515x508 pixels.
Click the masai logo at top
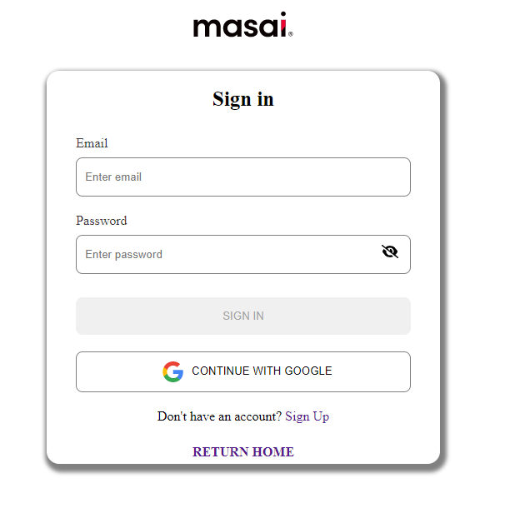pyautogui.click(x=243, y=25)
